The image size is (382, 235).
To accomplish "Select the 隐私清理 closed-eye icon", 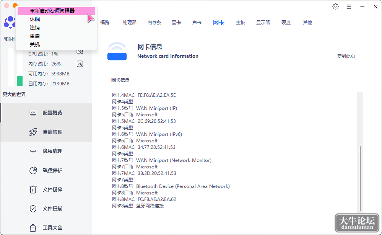I will coord(33,152).
